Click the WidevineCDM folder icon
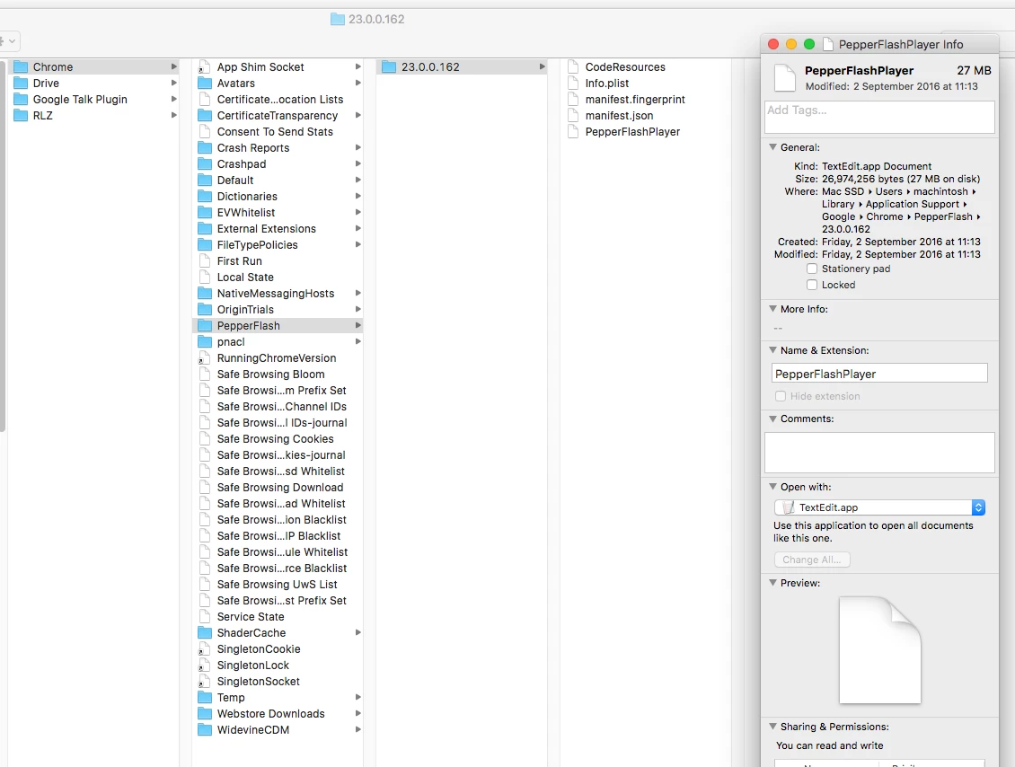This screenshot has width=1015, height=767. [x=205, y=730]
